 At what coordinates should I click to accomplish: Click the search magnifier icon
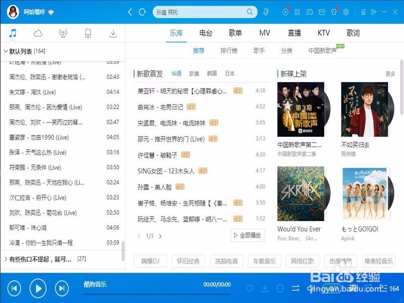pos(249,12)
